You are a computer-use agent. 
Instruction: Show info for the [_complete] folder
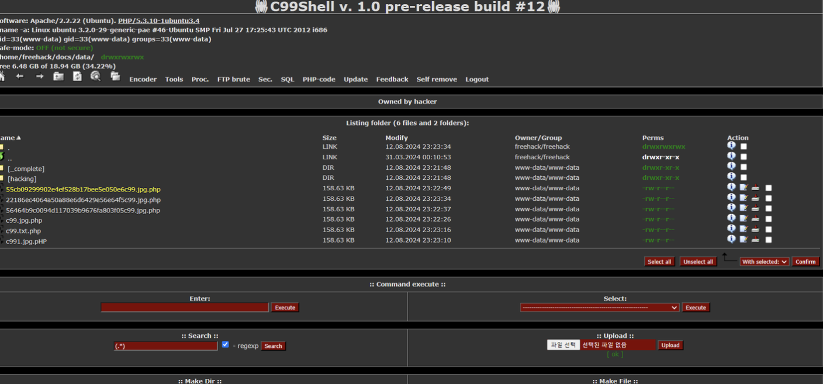click(731, 166)
